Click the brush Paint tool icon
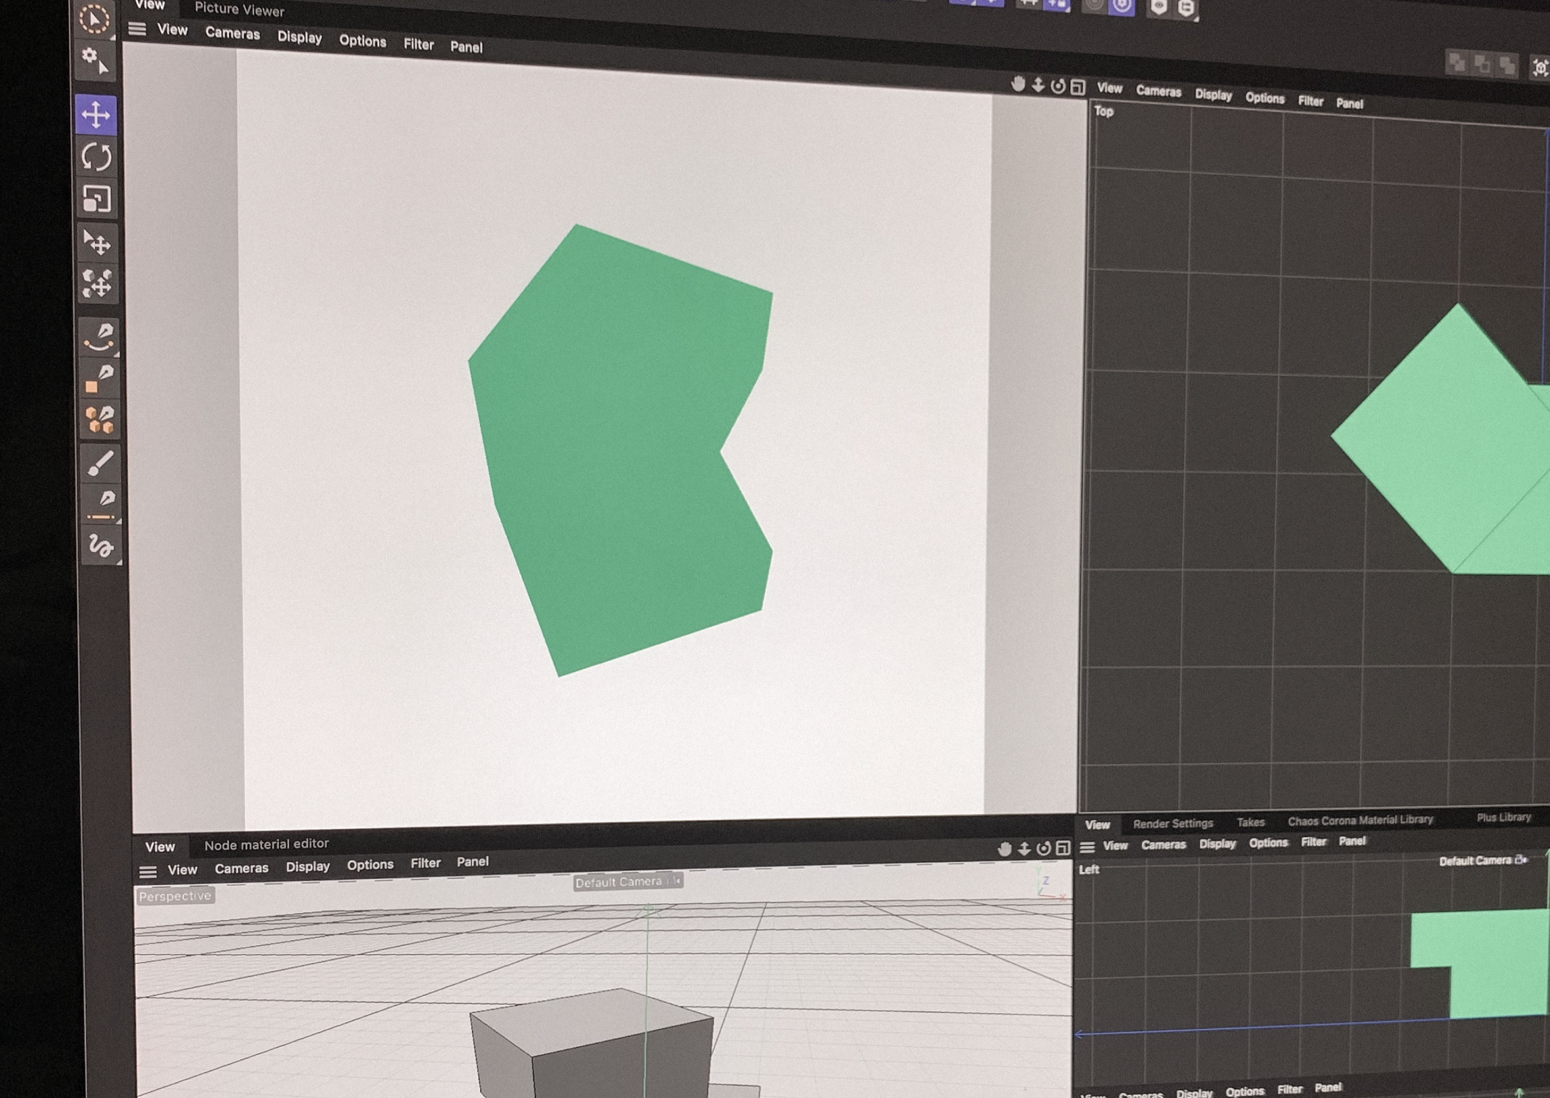This screenshot has width=1550, height=1098. [x=100, y=463]
